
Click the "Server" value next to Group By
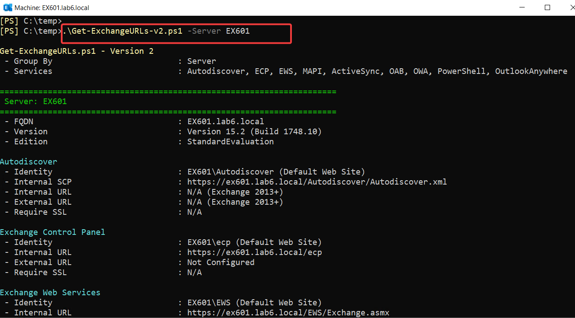coord(201,61)
